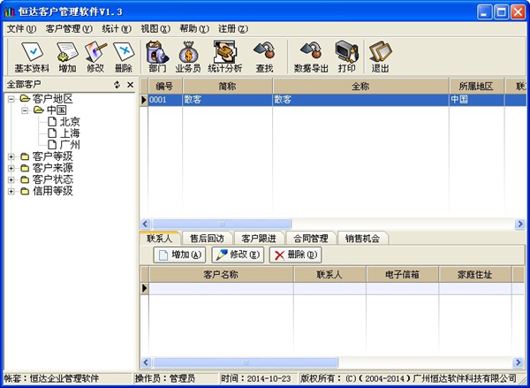Open the 文件(U) menu

pos(21,29)
